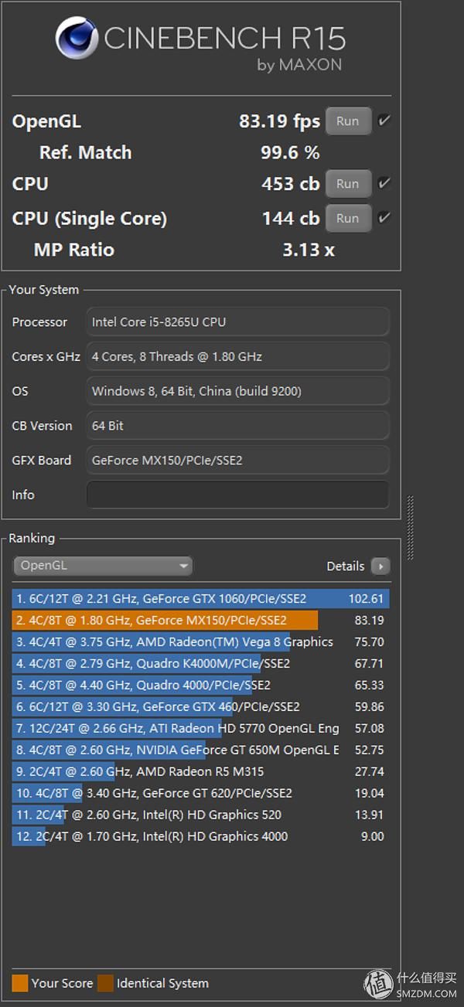Select the ATI Radeon HD 5770 row
The image size is (464, 1007).
[201, 728]
